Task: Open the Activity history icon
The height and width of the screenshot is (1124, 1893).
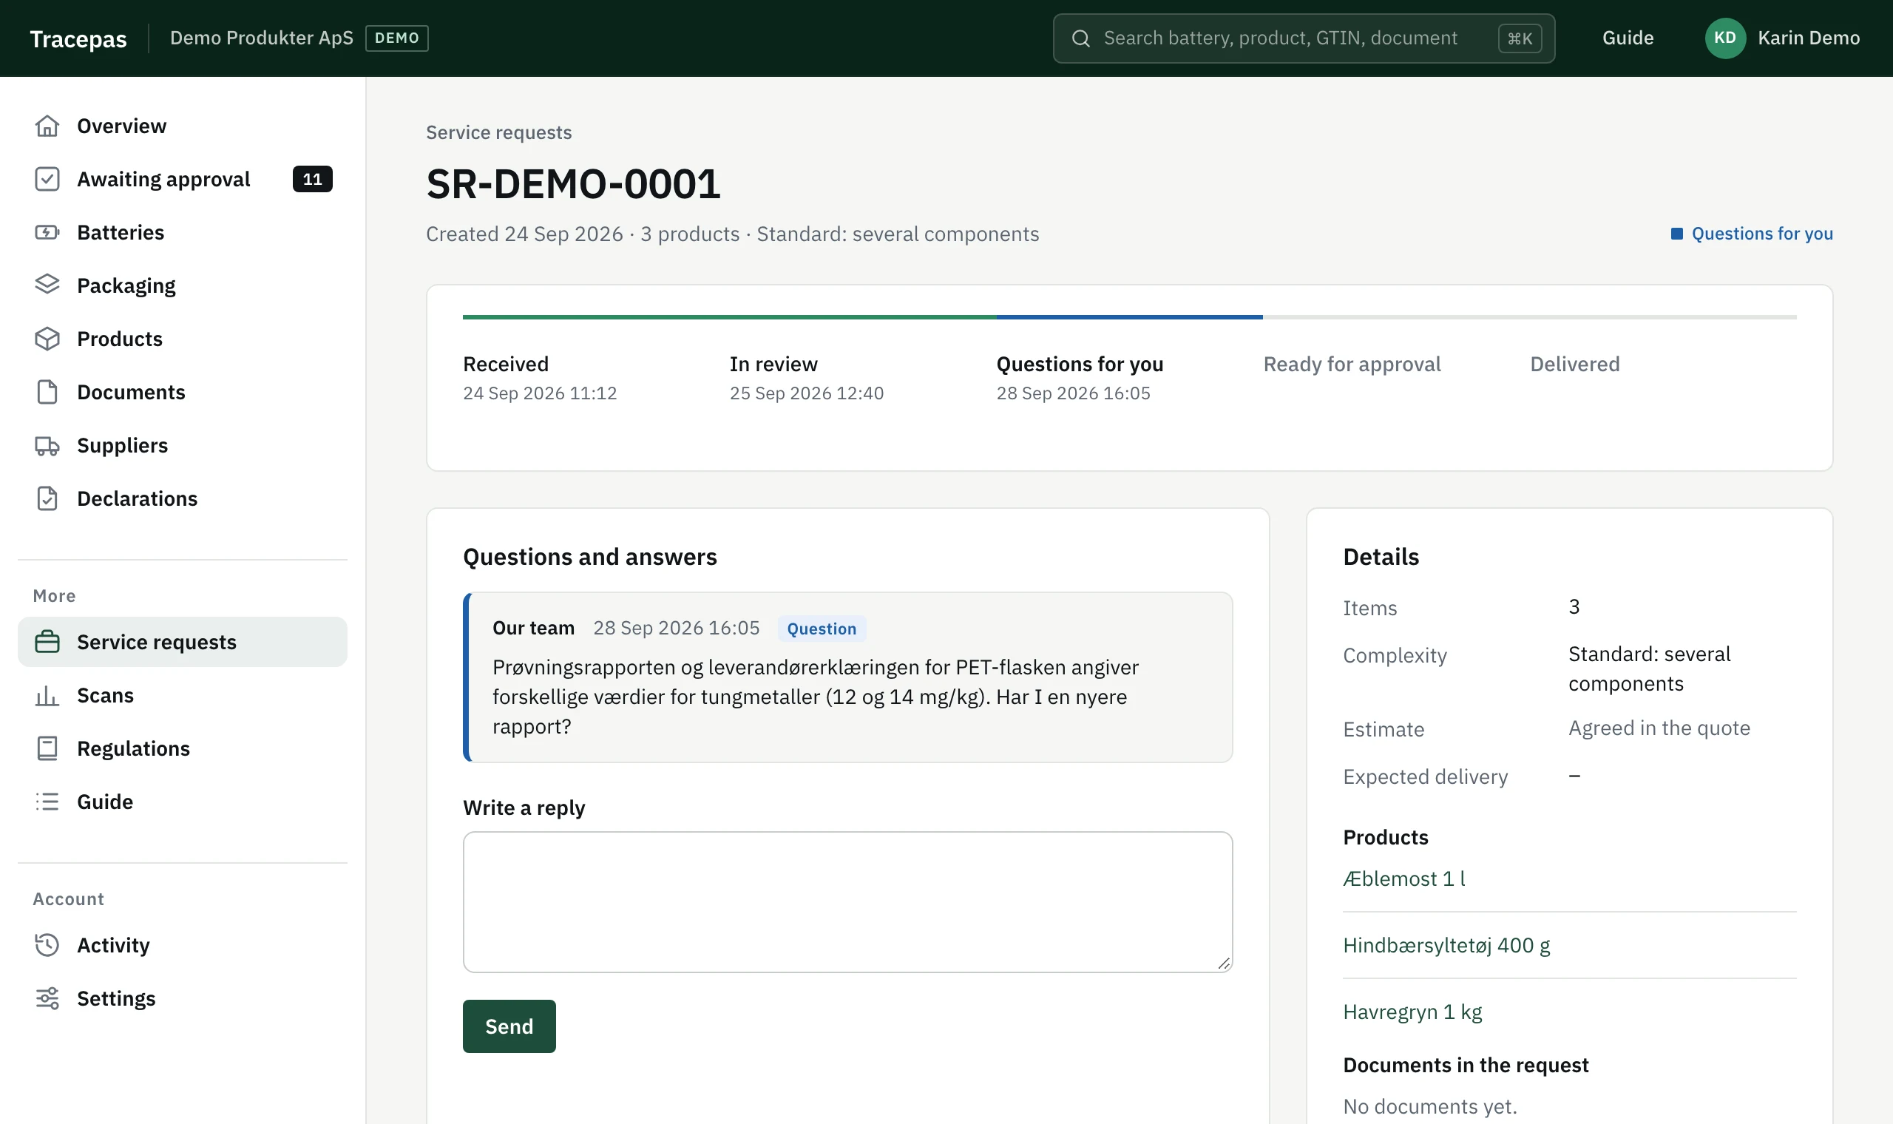Action: [47, 945]
